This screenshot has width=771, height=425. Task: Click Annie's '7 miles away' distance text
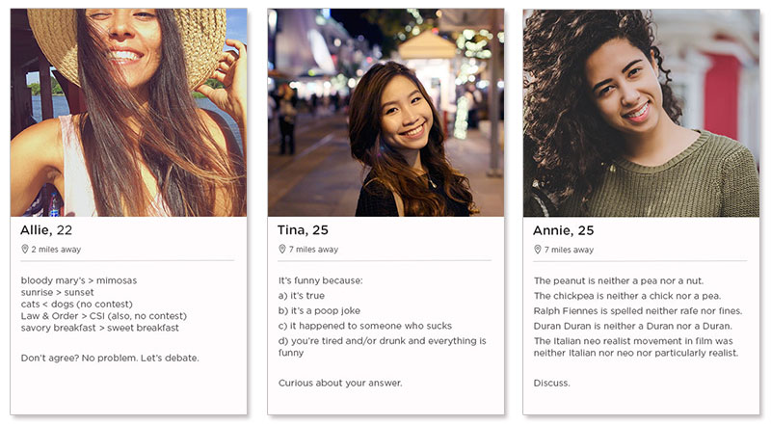pos(571,250)
